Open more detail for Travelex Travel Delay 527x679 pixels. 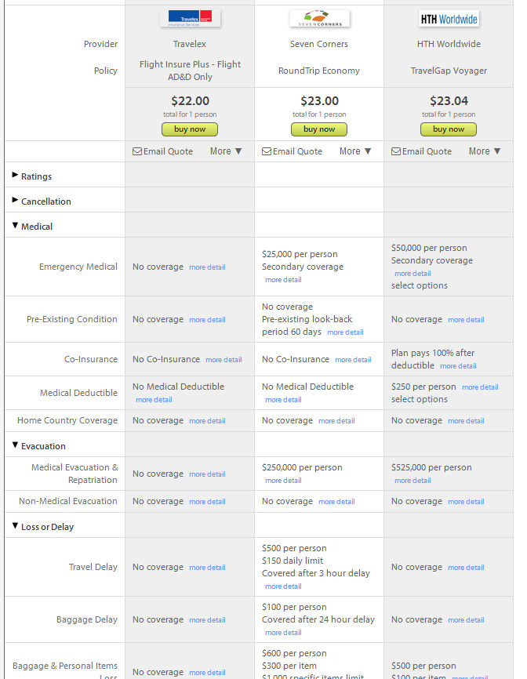coord(207,568)
